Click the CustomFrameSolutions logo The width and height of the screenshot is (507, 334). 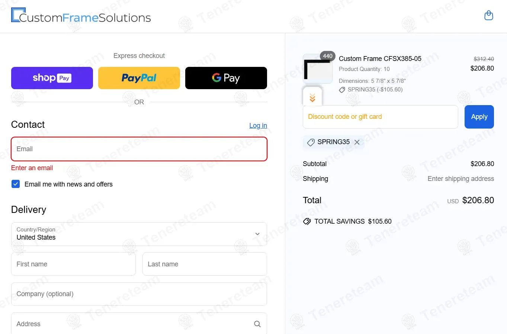[81, 16]
